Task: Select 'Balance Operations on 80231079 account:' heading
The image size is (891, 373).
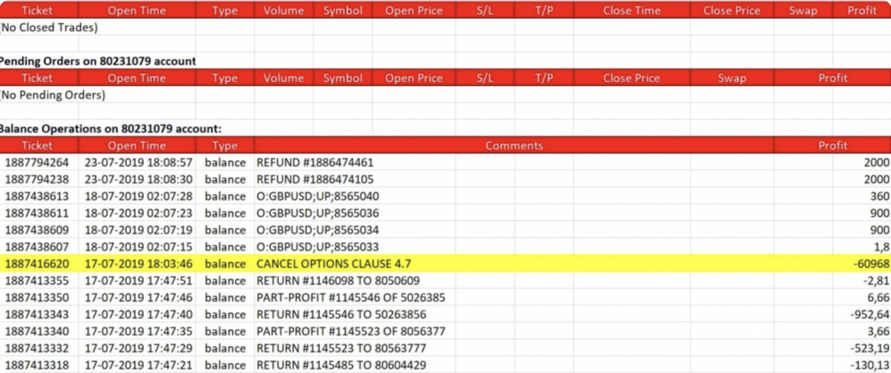Action: click(111, 128)
